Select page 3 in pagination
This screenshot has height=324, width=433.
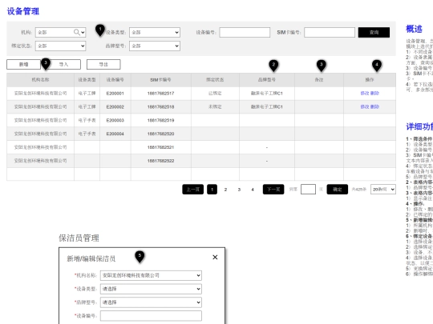coord(239,190)
